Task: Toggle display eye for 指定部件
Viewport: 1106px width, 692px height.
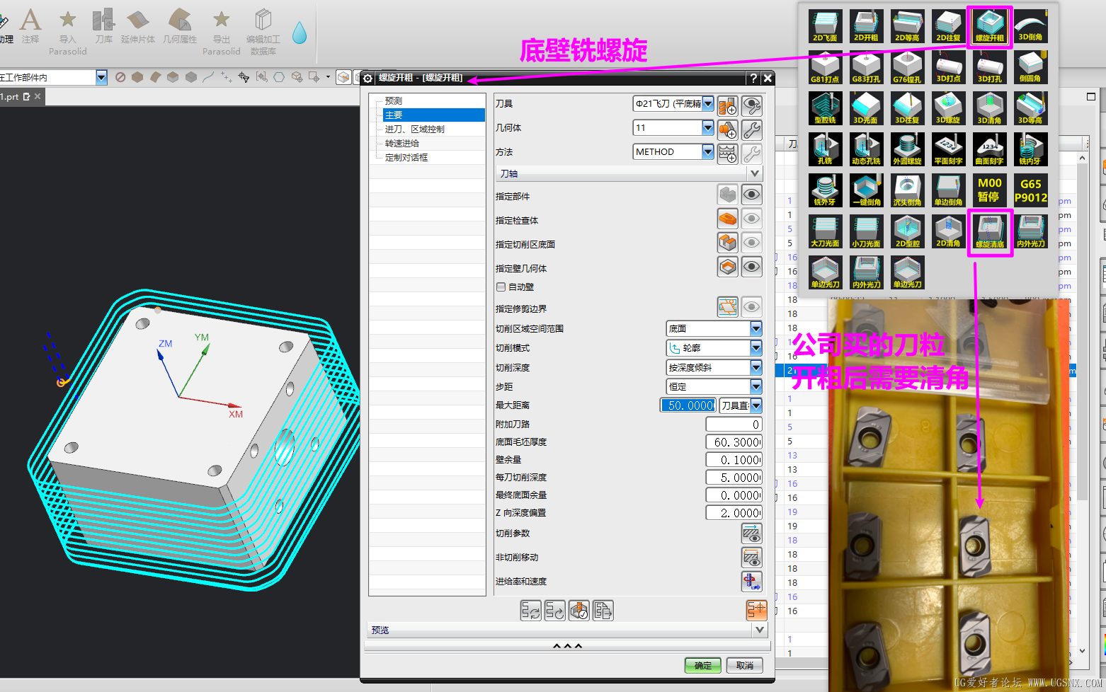Action: click(752, 195)
